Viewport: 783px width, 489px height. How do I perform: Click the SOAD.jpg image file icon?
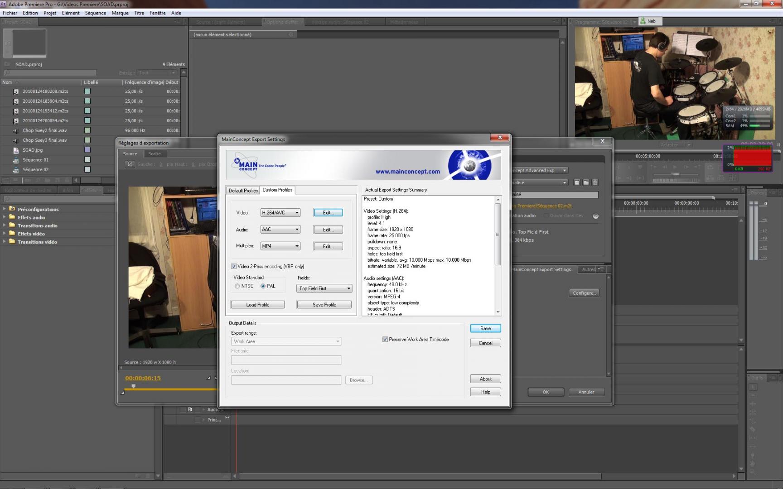[16, 150]
